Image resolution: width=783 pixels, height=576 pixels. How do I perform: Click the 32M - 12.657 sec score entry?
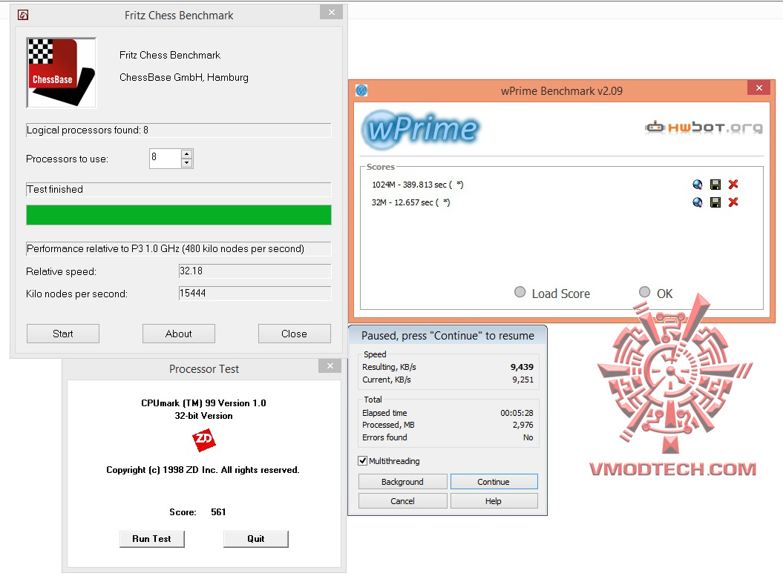(x=410, y=202)
